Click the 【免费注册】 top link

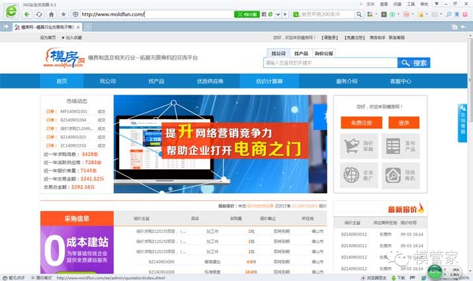click(355, 38)
